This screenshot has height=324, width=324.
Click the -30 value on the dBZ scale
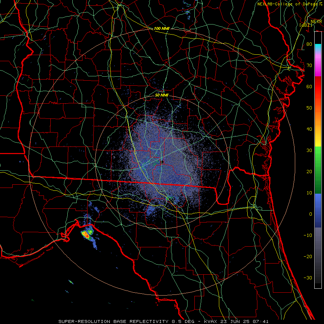tap(308, 278)
